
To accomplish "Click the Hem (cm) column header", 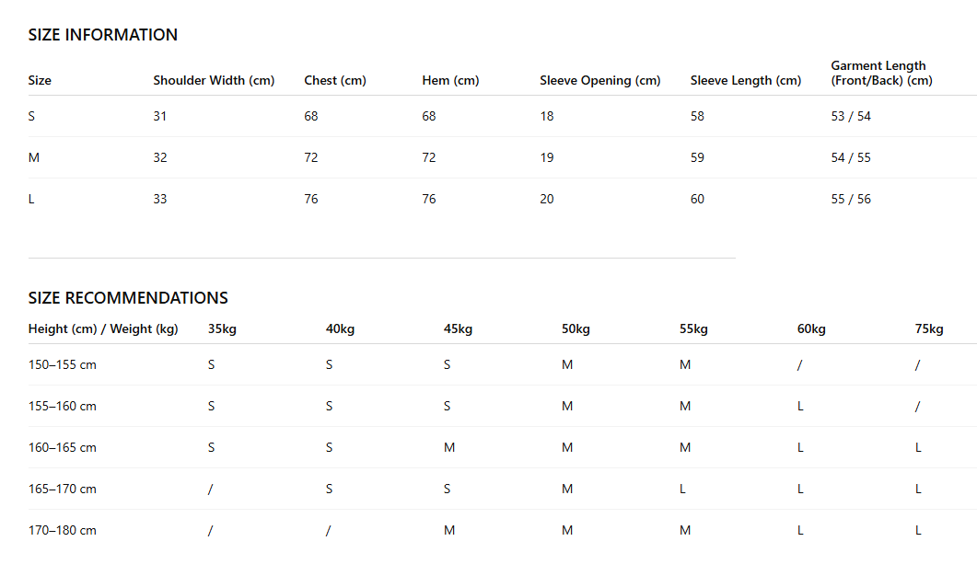I will [x=450, y=80].
